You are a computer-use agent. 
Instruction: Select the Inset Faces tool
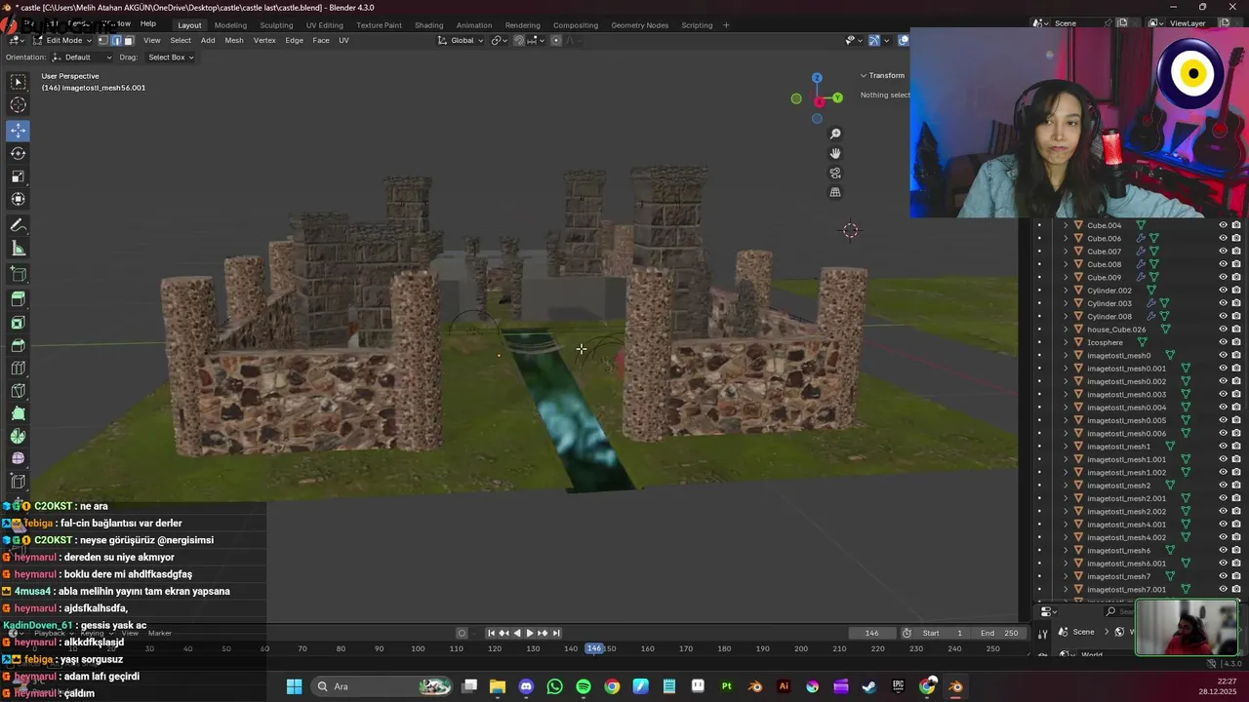[x=19, y=323]
